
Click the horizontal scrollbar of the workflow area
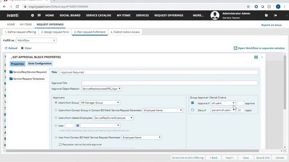132,151
